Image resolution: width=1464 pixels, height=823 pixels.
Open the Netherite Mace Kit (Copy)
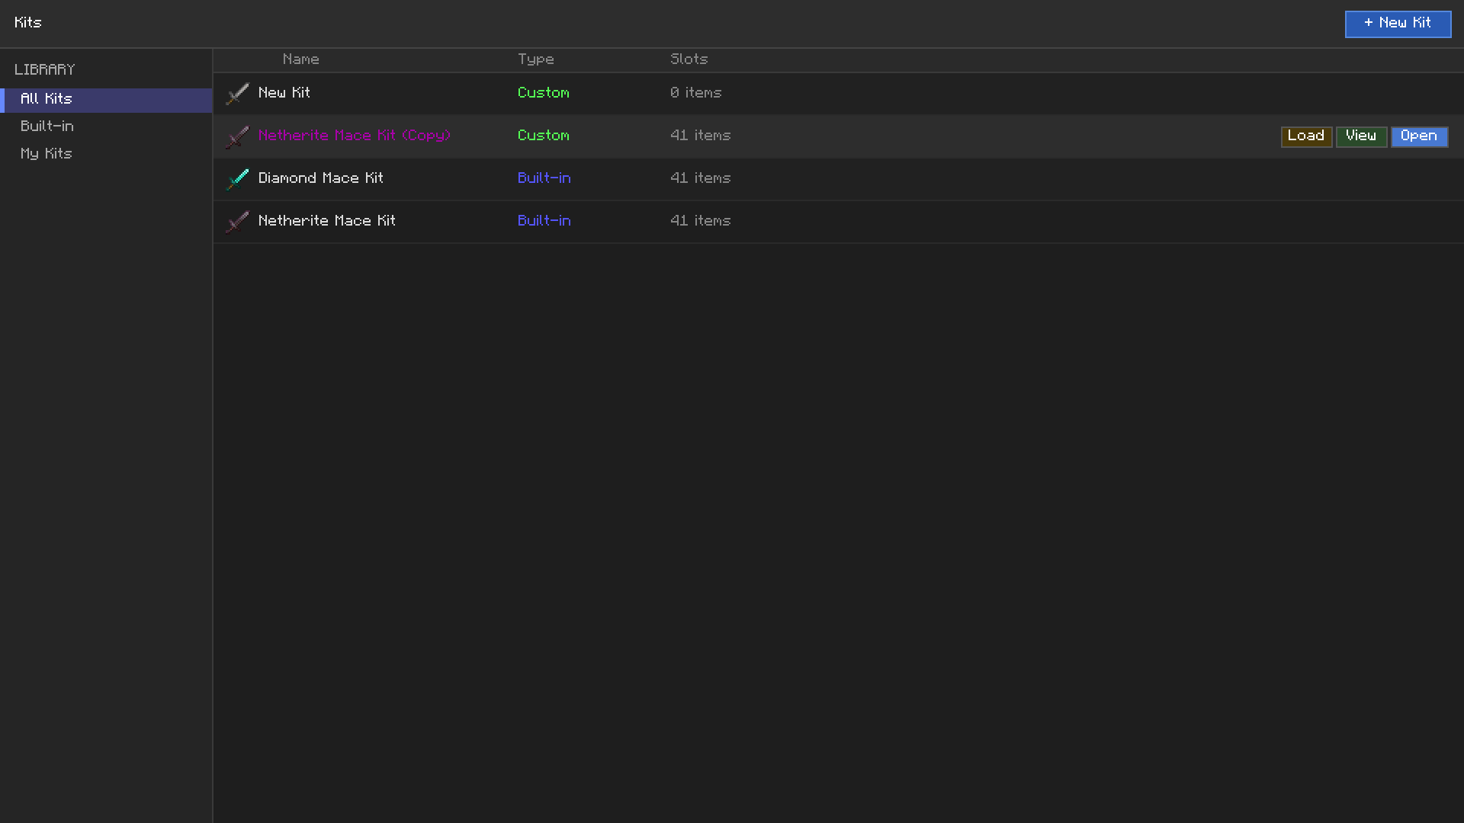tap(1419, 136)
